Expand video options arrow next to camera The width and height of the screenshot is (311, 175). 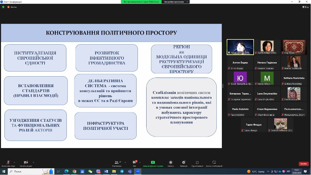(33, 162)
